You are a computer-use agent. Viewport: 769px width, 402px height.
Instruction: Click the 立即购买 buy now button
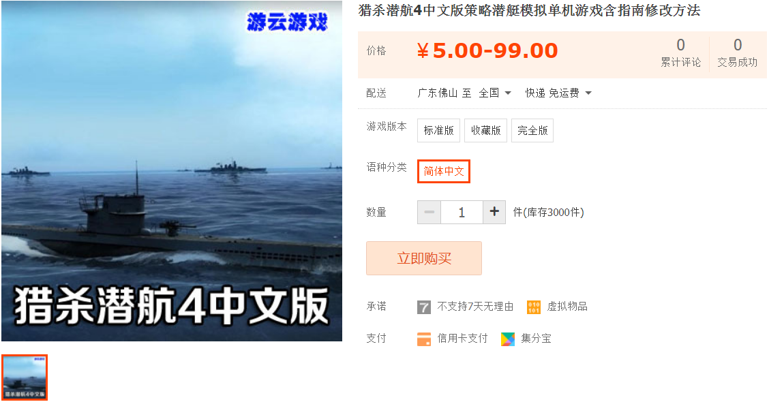424,258
